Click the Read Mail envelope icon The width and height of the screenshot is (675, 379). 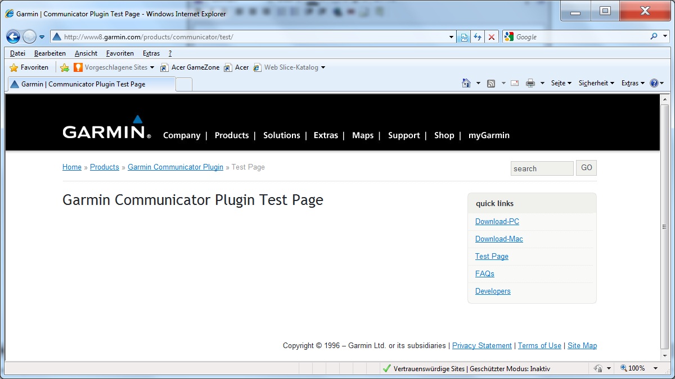(514, 83)
